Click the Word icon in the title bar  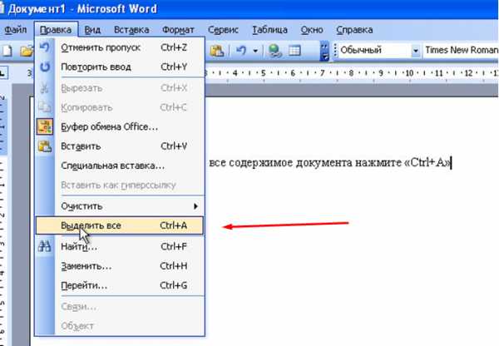point(2,8)
